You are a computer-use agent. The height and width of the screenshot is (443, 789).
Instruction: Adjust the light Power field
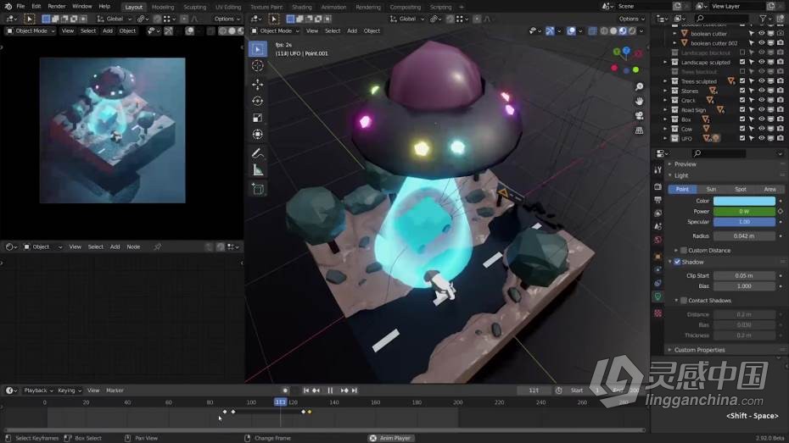tap(744, 212)
